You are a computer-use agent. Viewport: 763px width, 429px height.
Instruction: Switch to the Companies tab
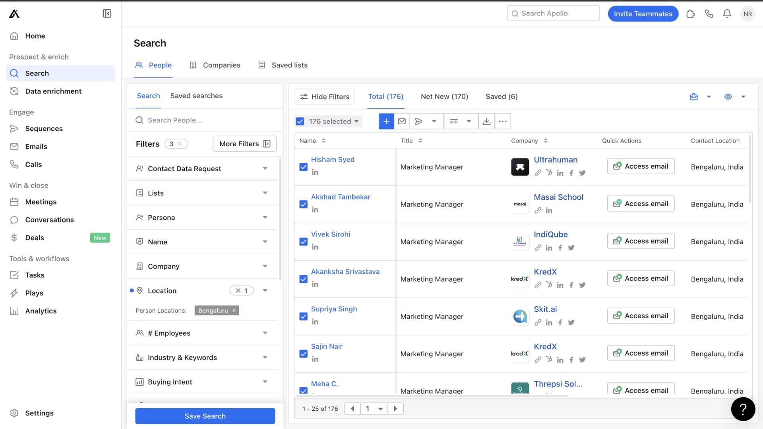tap(221, 64)
